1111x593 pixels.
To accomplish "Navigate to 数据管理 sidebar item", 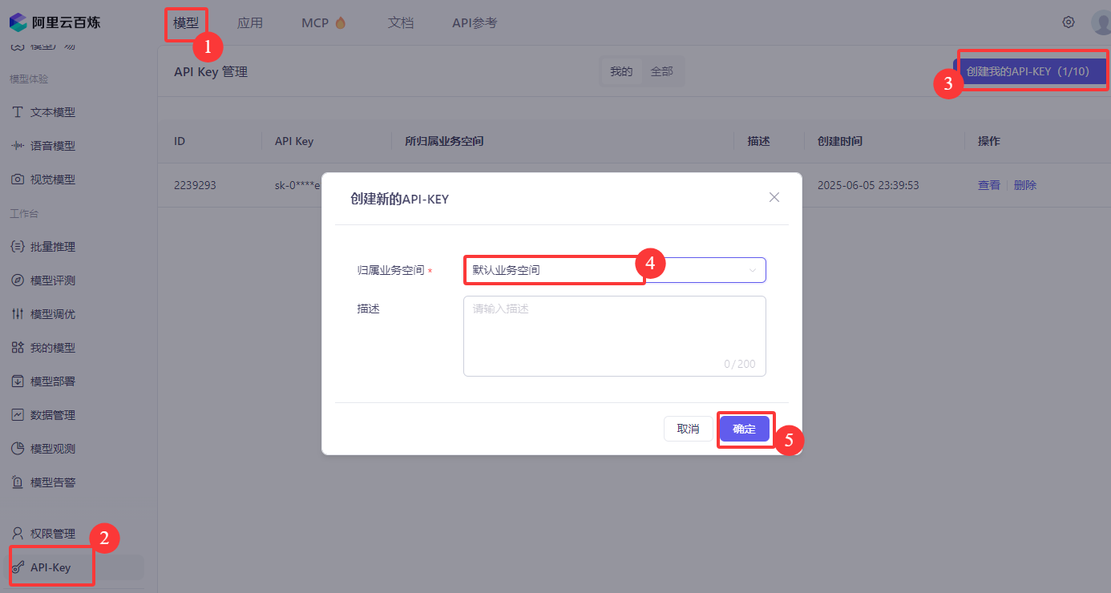I will (52, 415).
